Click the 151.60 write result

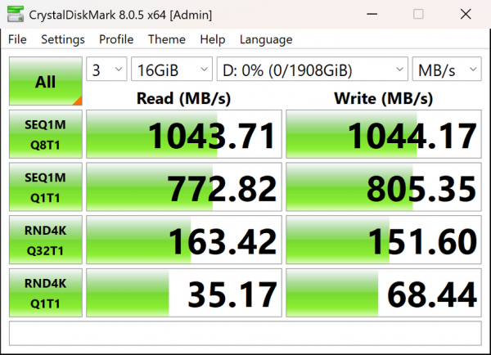tap(384, 240)
